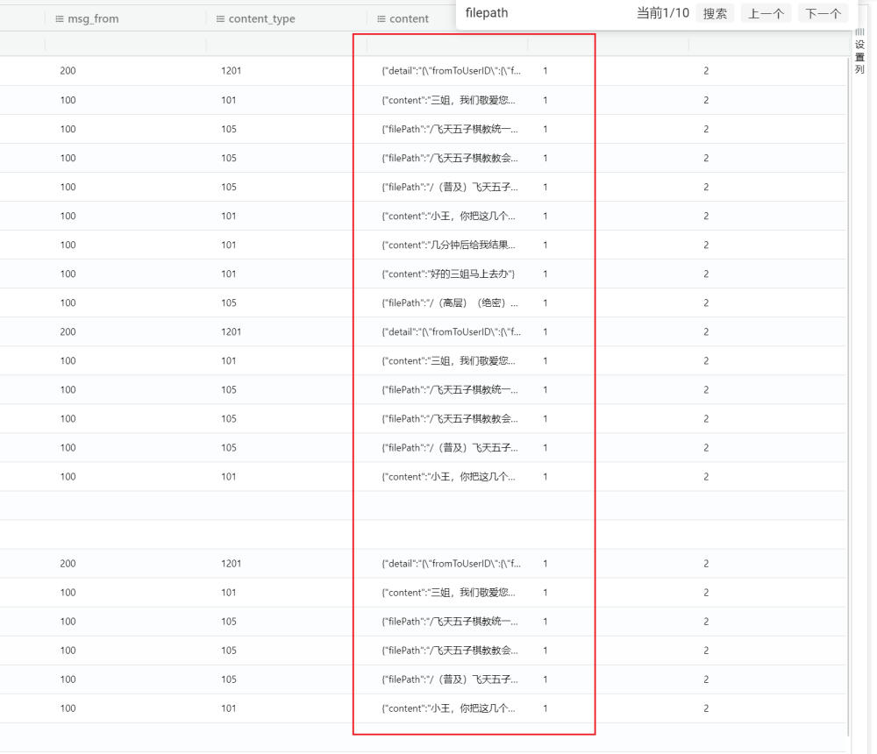Focus the search box containing filepath
Screen dimensions: 877x754
[x=544, y=13]
